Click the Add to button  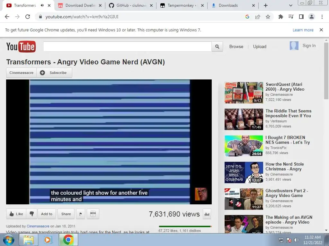click(47, 214)
